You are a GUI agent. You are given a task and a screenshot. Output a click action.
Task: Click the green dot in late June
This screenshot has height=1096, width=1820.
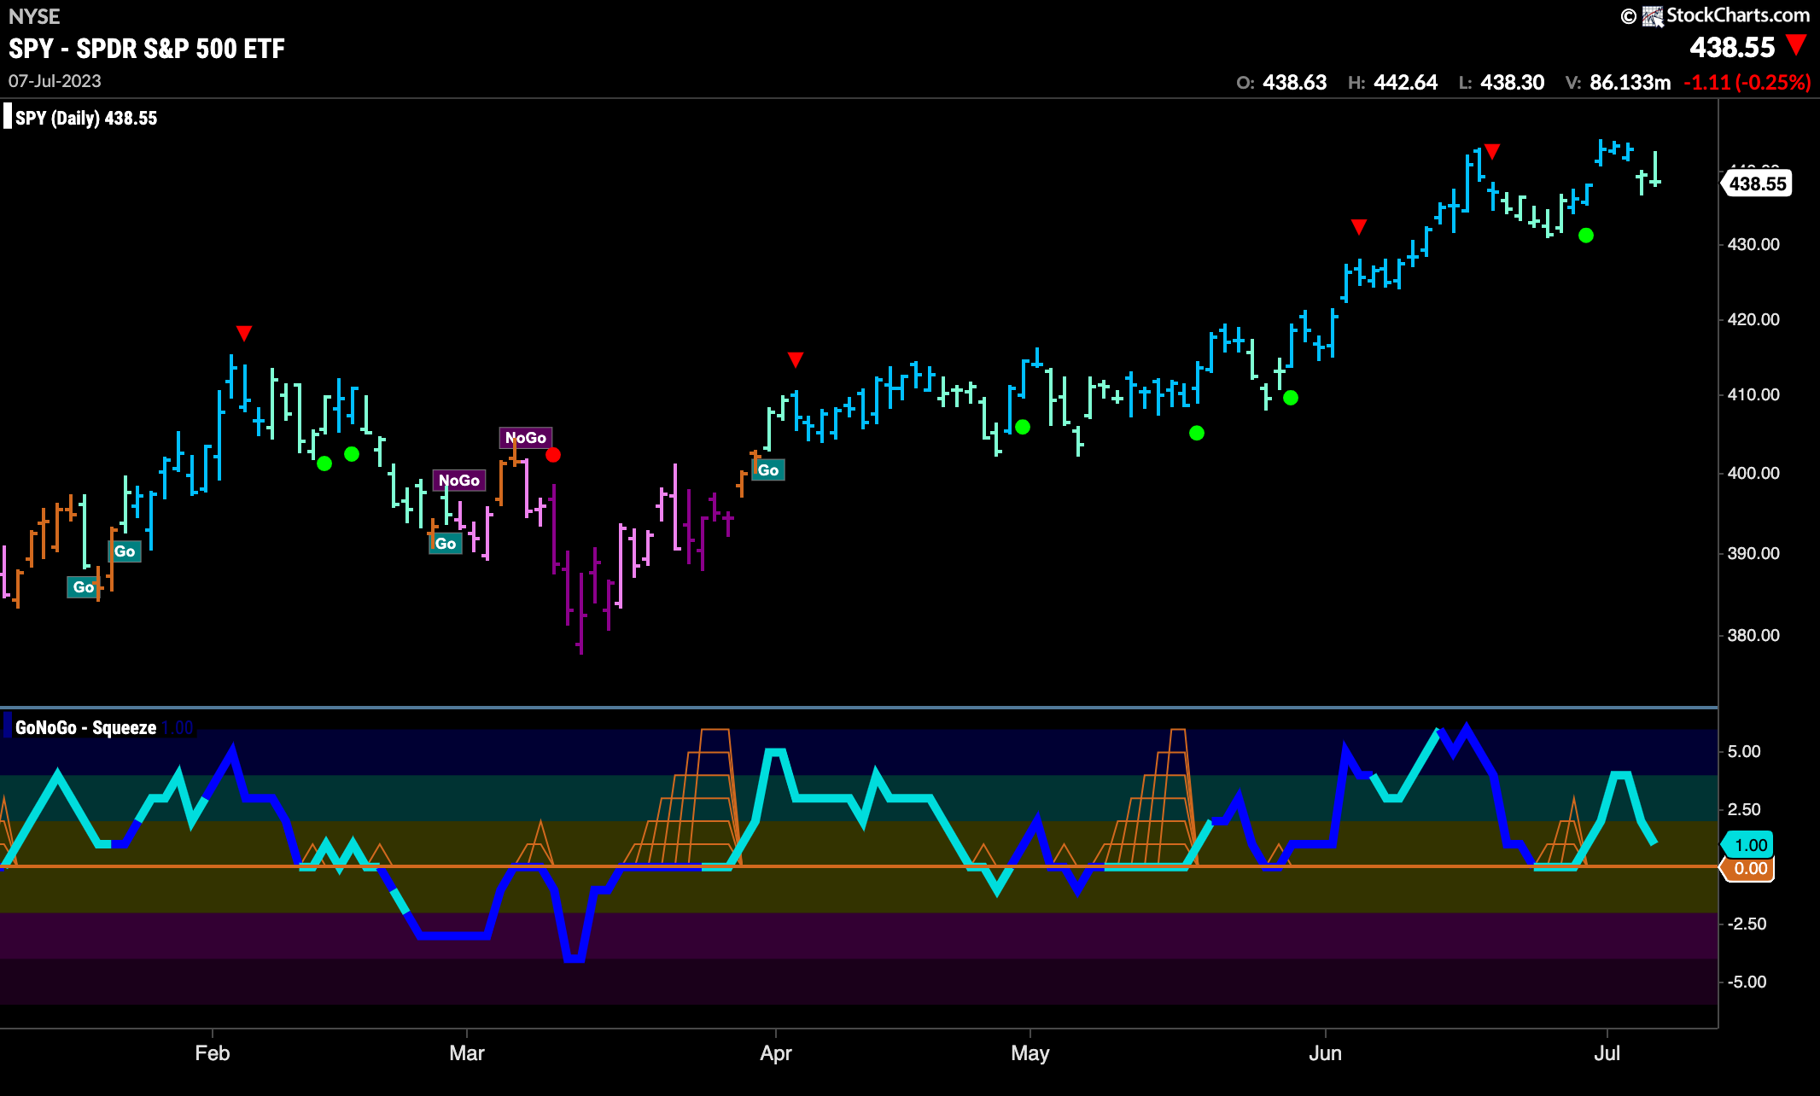coord(1586,236)
